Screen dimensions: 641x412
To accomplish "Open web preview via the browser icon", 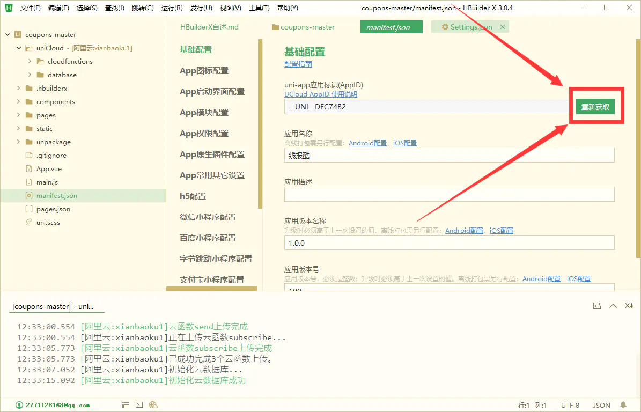I will pyautogui.click(x=153, y=404).
